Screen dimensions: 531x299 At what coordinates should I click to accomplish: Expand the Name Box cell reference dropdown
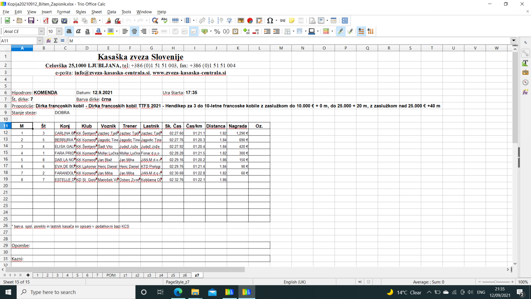click(39, 41)
